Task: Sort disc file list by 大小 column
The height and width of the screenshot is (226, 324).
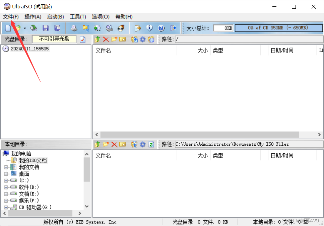Action: click(x=194, y=50)
